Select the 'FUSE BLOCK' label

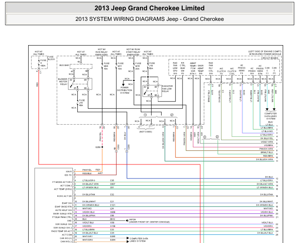coord(51,58)
